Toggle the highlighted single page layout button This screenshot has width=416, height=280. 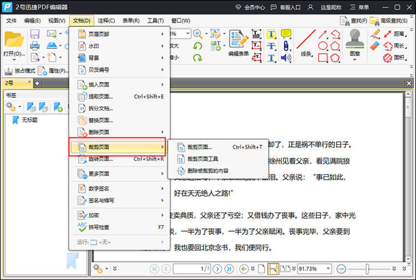273,269
